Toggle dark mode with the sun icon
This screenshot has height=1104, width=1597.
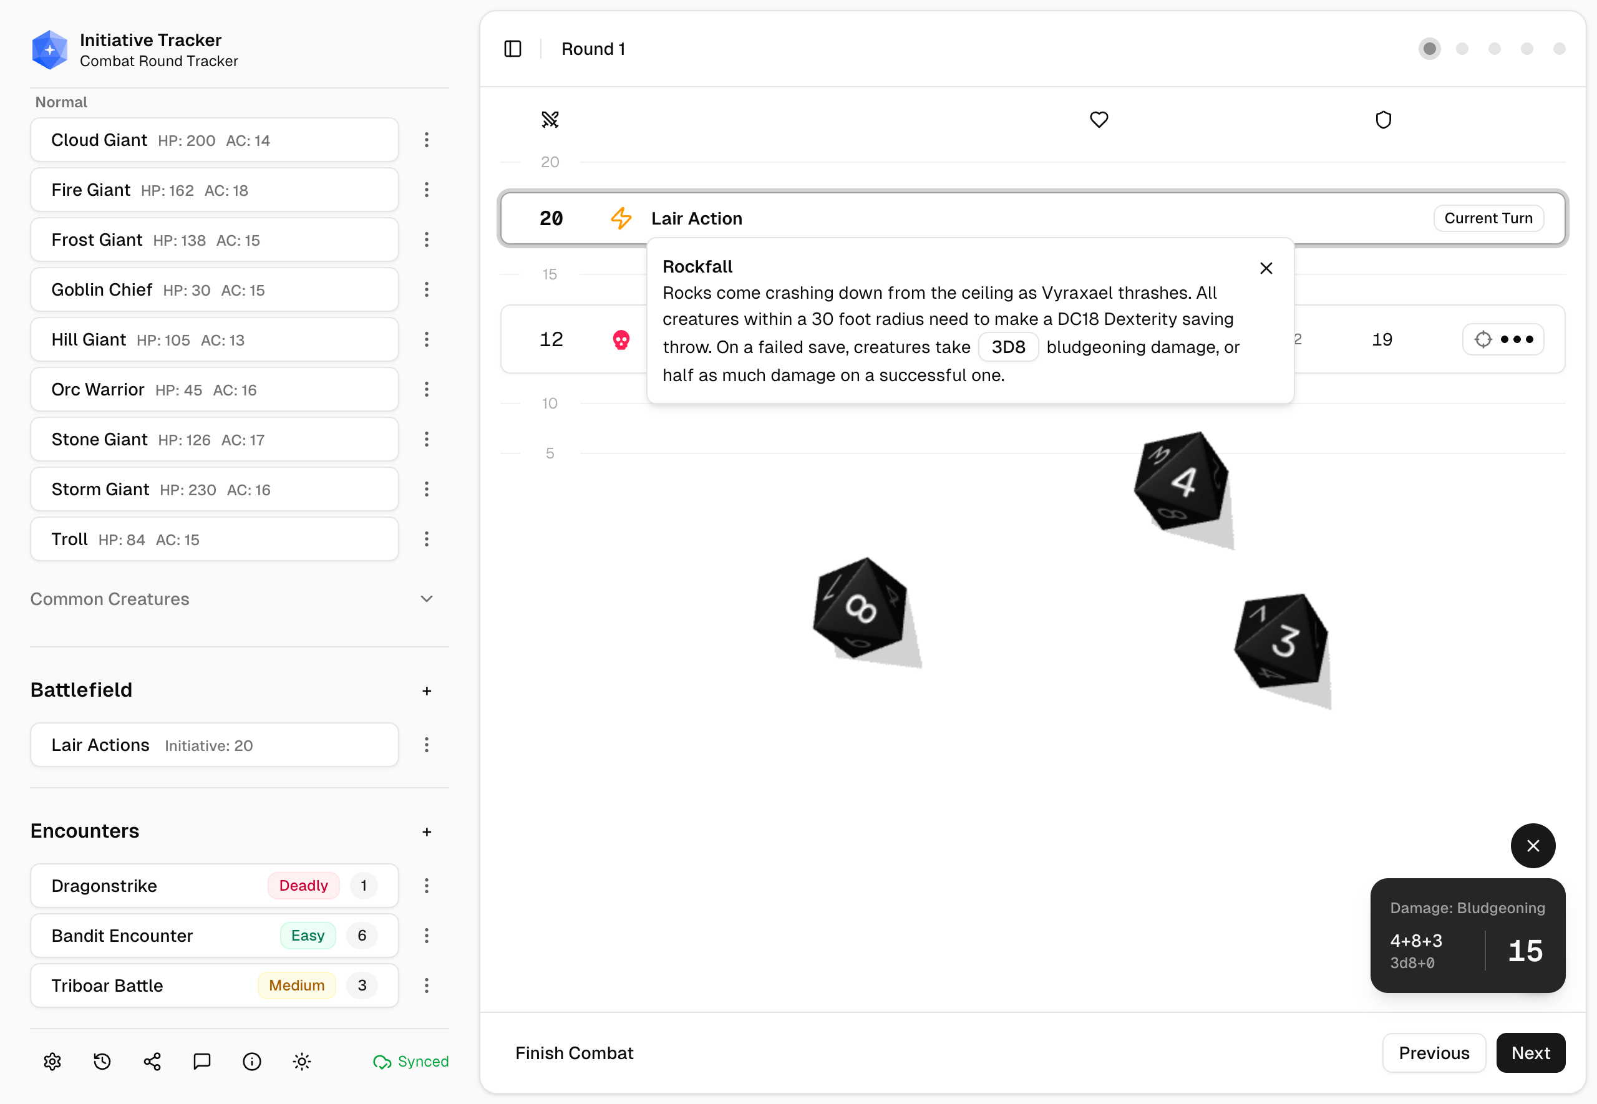(301, 1061)
